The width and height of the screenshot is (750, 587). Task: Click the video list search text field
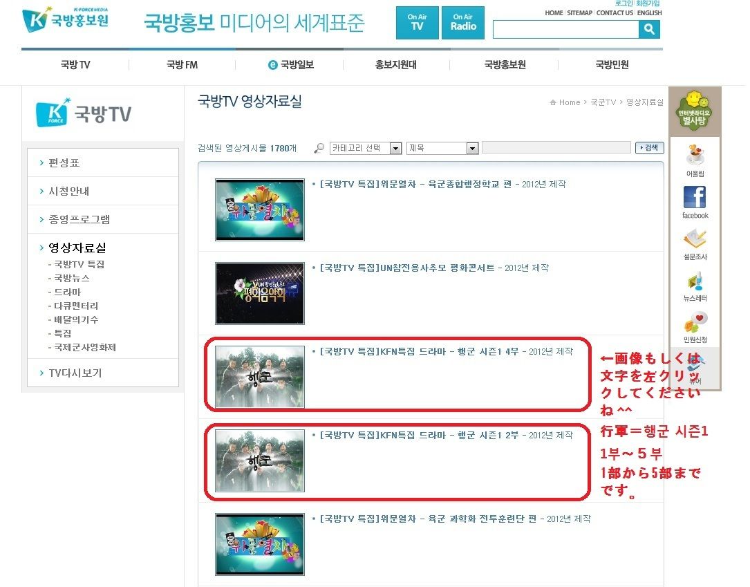[556, 147]
